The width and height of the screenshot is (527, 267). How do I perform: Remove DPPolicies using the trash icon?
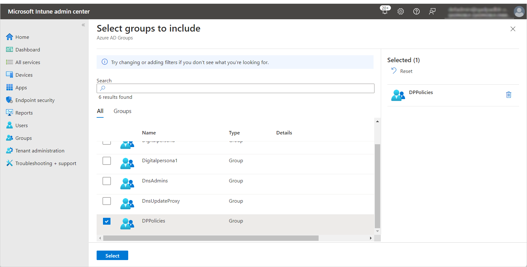pos(508,95)
